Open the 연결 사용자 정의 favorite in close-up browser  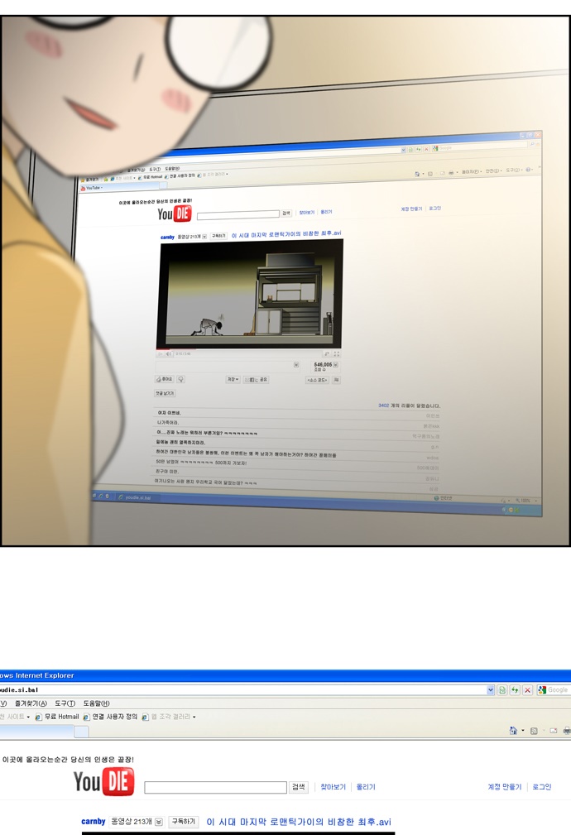pyautogui.click(x=110, y=717)
